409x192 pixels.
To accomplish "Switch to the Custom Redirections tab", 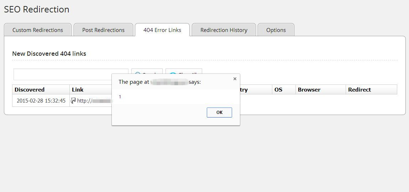I will coord(38,30).
